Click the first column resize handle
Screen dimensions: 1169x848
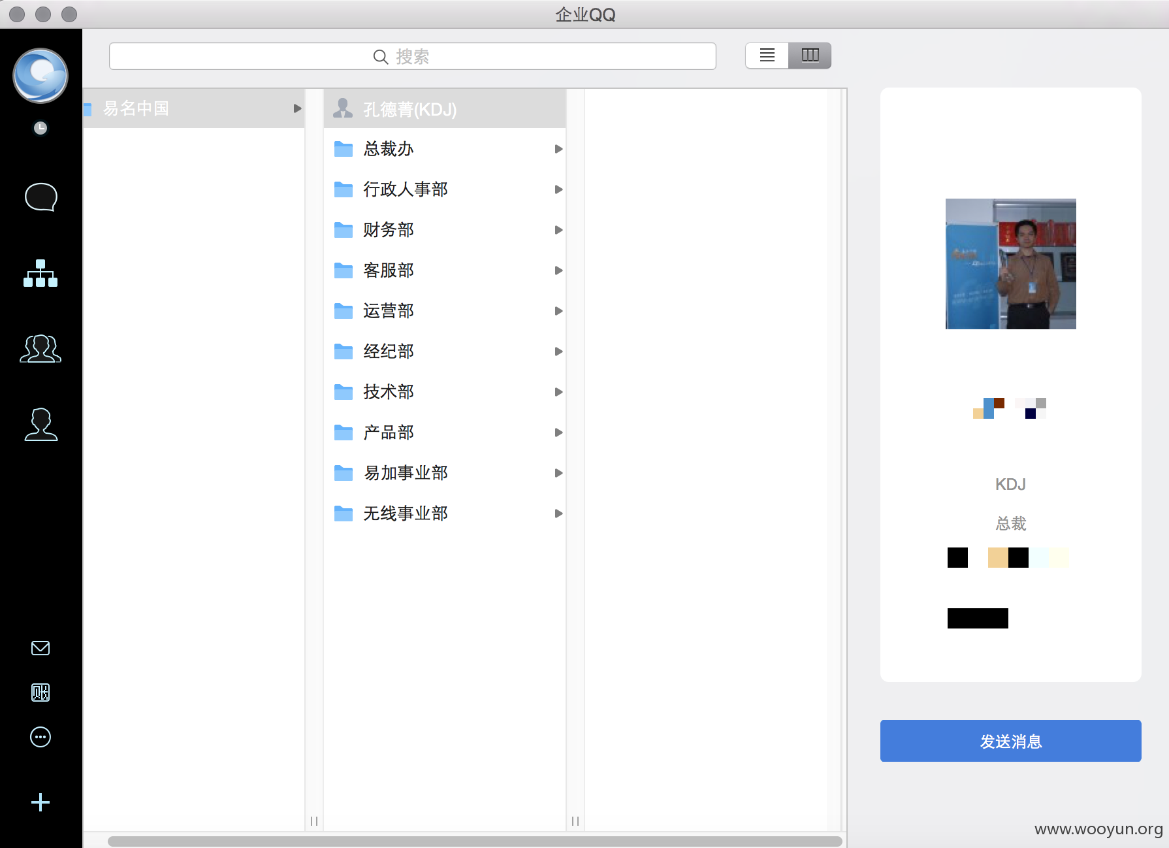pyautogui.click(x=314, y=821)
